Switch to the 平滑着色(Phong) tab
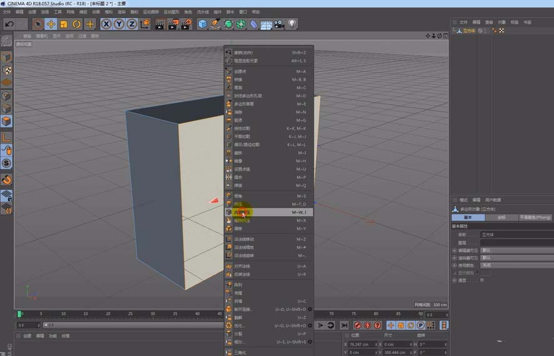This screenshot has height=356, width=554. click(536, 217)
